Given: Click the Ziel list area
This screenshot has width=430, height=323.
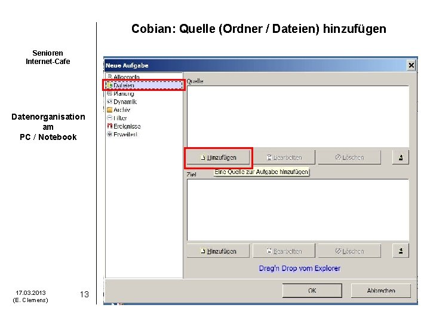Looking at the screenshot, I should click(x=298, y=210).
